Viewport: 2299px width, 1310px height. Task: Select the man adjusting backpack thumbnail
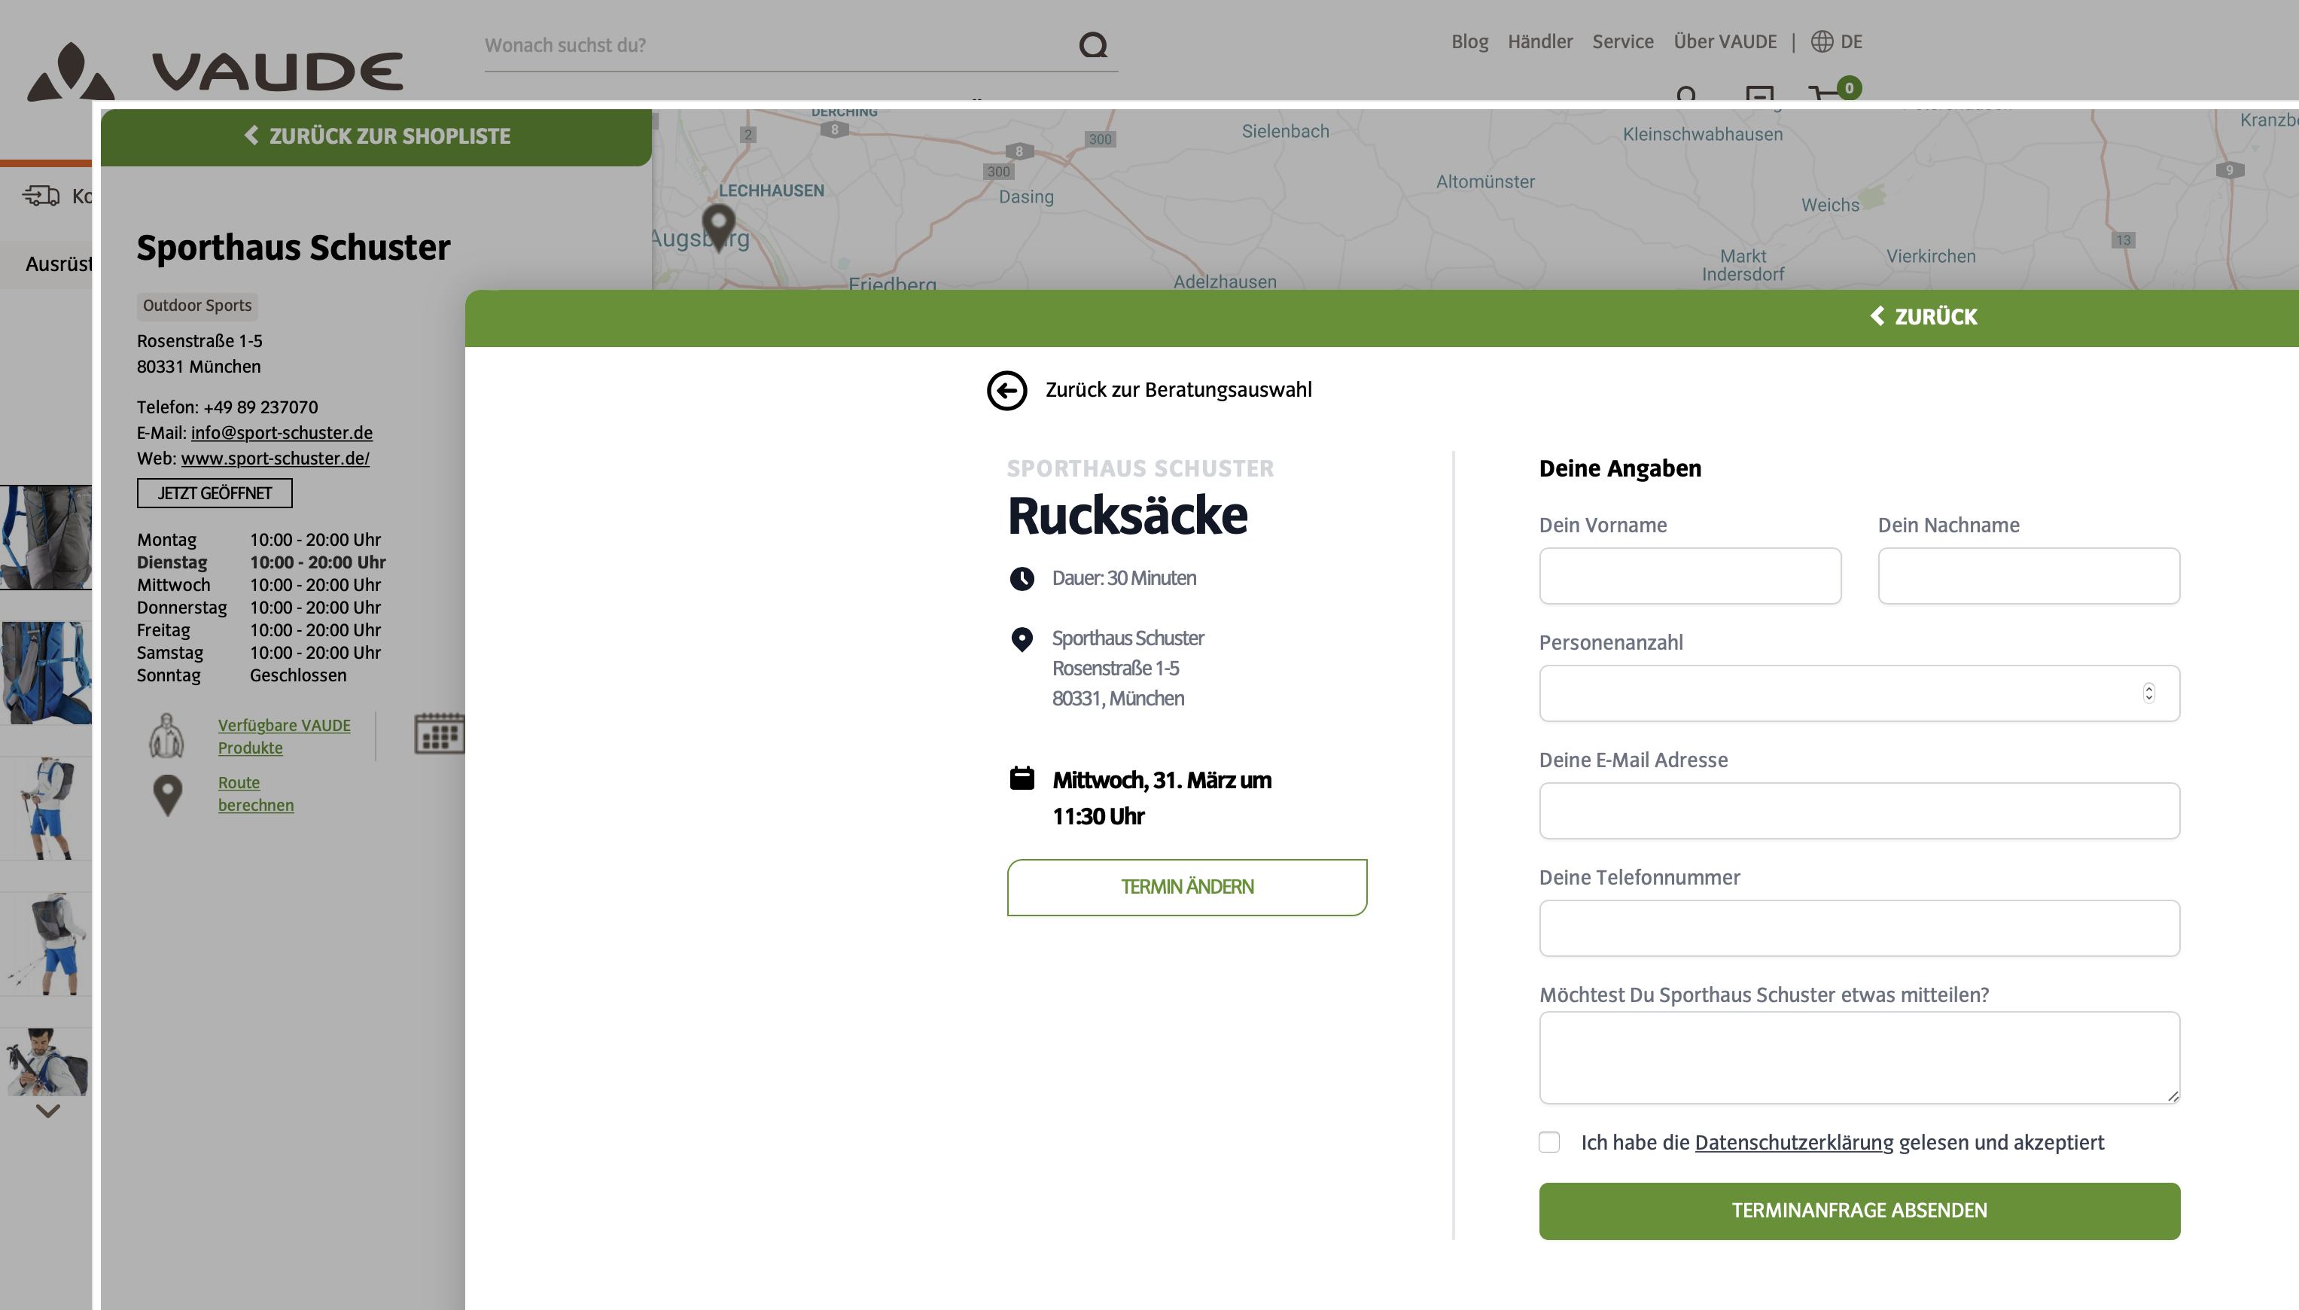46,1062
